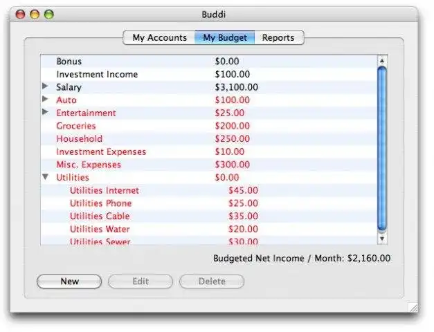
Task: Select the Investment Income row
Action: (x=209, y=74)
